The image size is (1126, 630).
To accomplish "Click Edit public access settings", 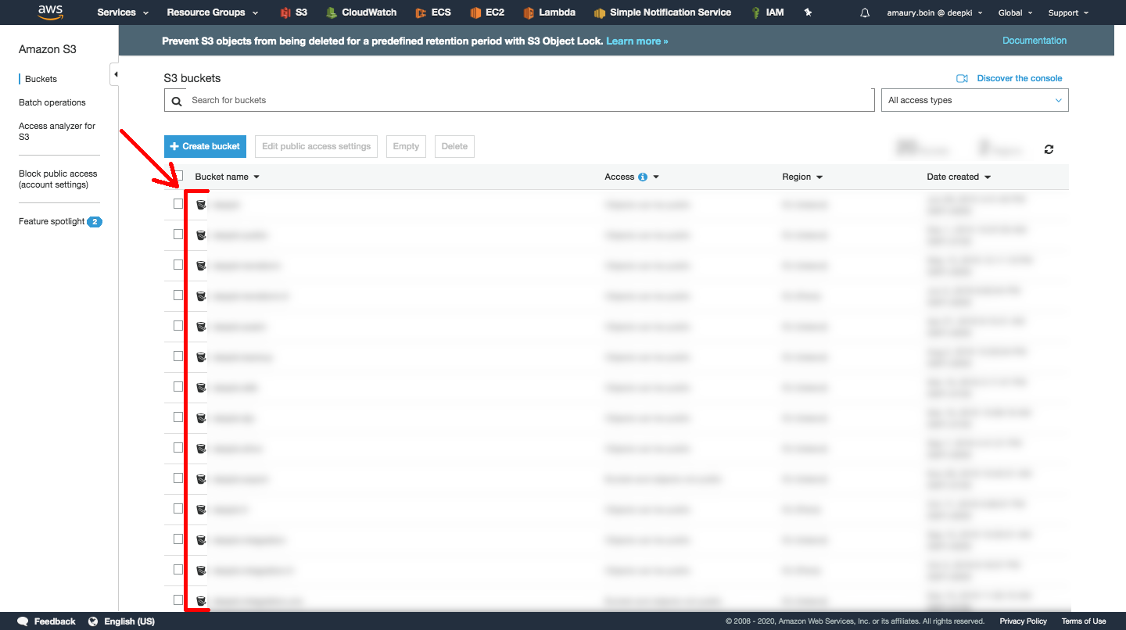I will point(316,146).
